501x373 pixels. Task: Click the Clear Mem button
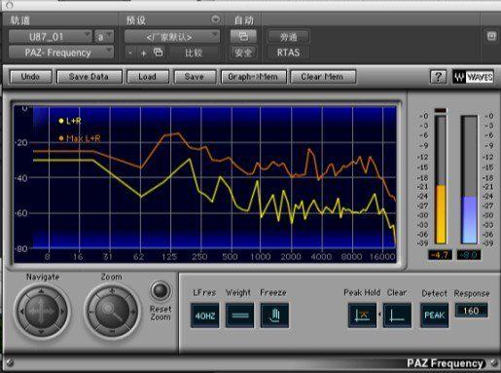tap(322, 77)
